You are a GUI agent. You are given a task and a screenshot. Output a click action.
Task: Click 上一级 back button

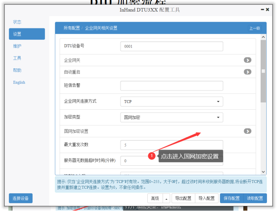click(x=255, y=28)
